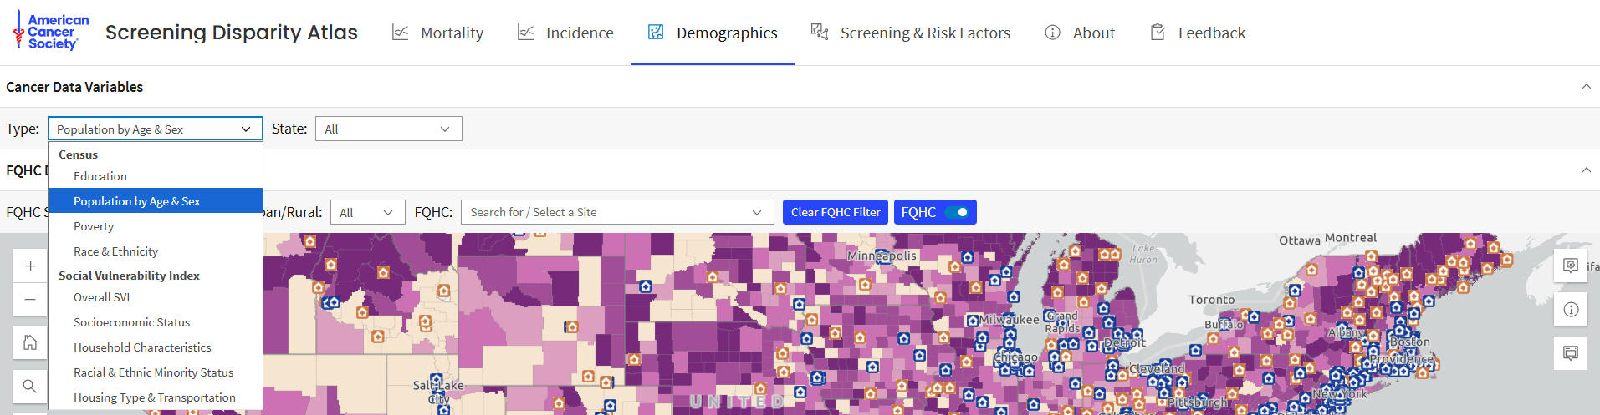
Task: Click the Incidence chart icon
Action: [526, 33]
